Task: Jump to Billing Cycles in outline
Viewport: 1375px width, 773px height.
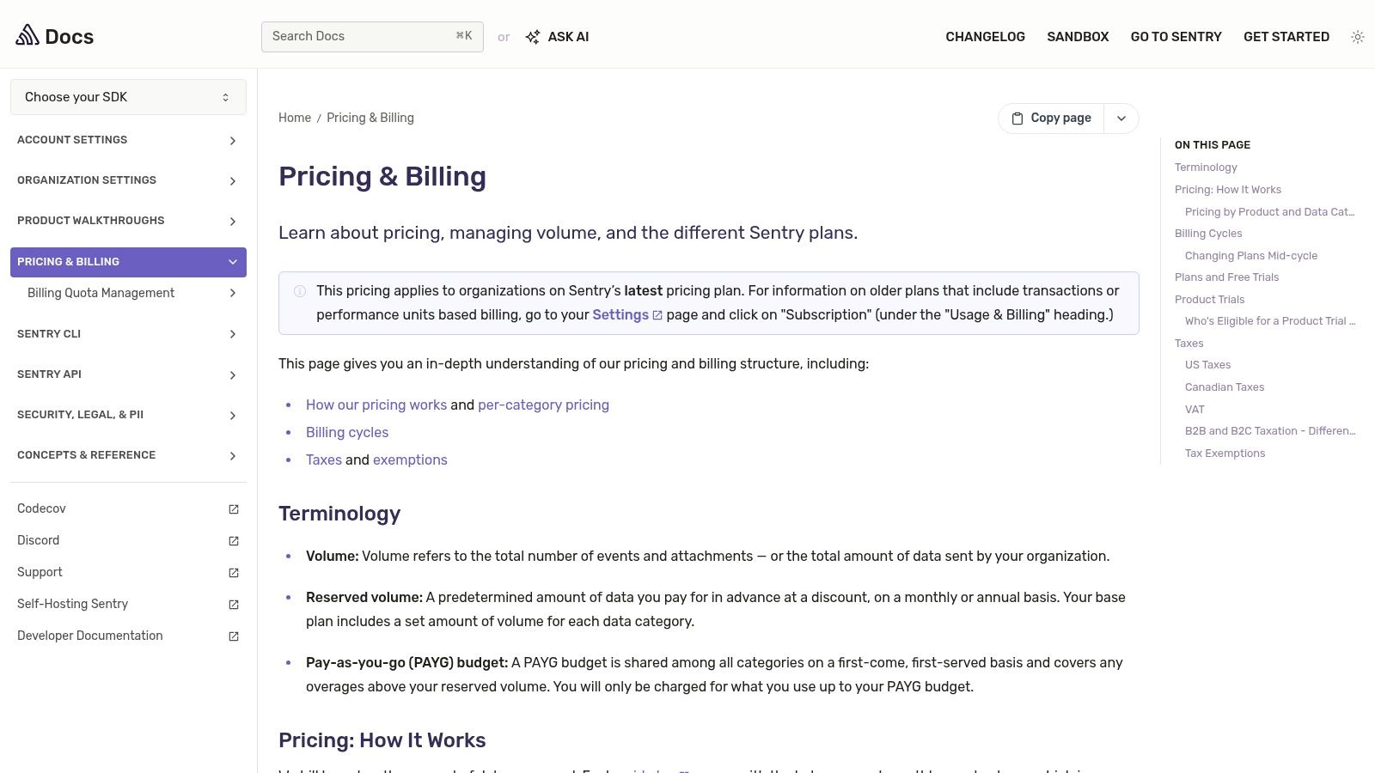Action: click(1208, 234)
